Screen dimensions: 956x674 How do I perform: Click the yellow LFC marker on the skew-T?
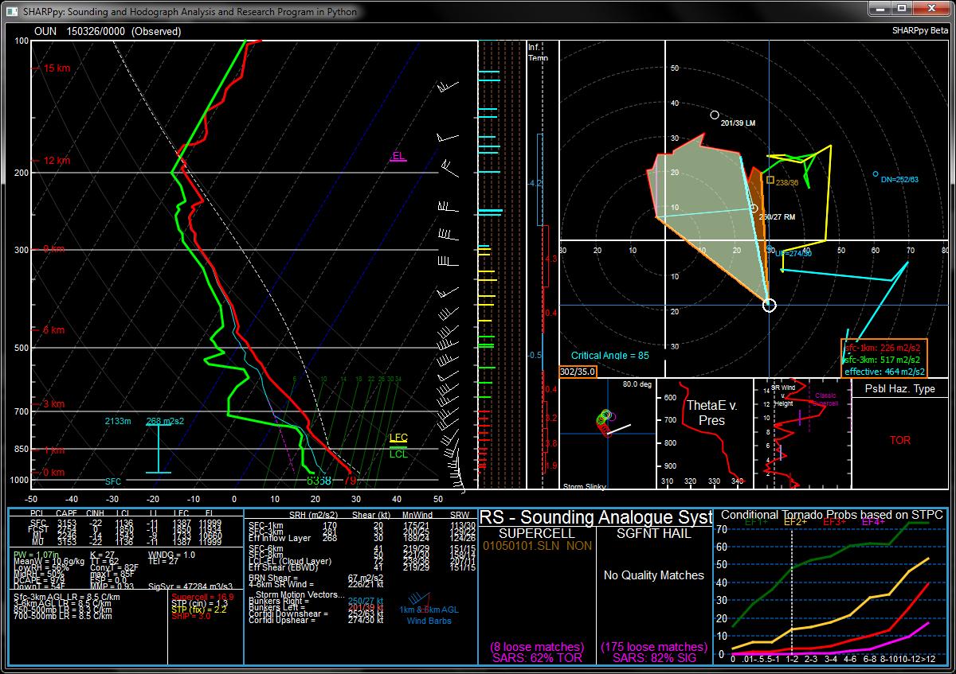click(x=398, y=438)
